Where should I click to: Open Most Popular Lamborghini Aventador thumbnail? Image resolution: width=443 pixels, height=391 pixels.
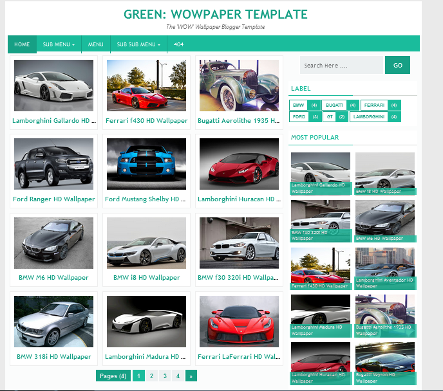coord(385,269)
